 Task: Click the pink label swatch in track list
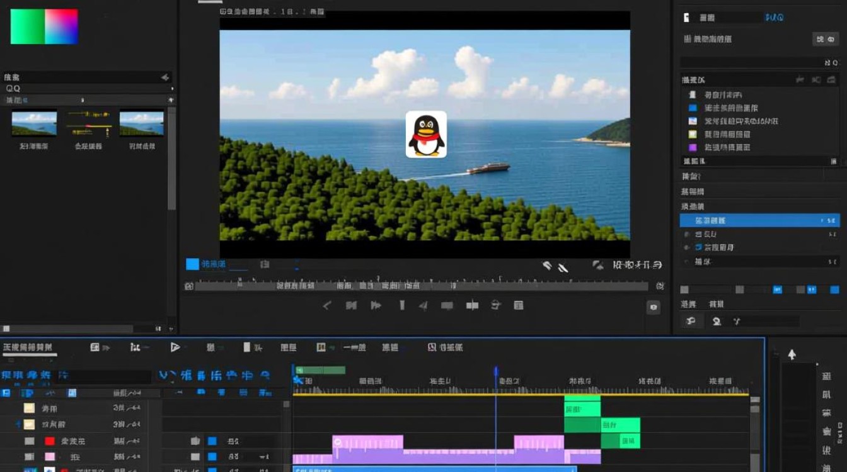pos(49,457)
